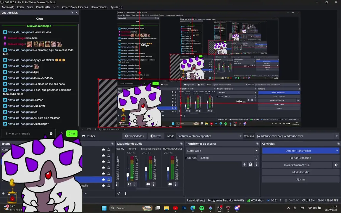This screenshot has height=213, width=341.
Task: Open the Colección de Escenas menu
Action: (x=75, y=7)
